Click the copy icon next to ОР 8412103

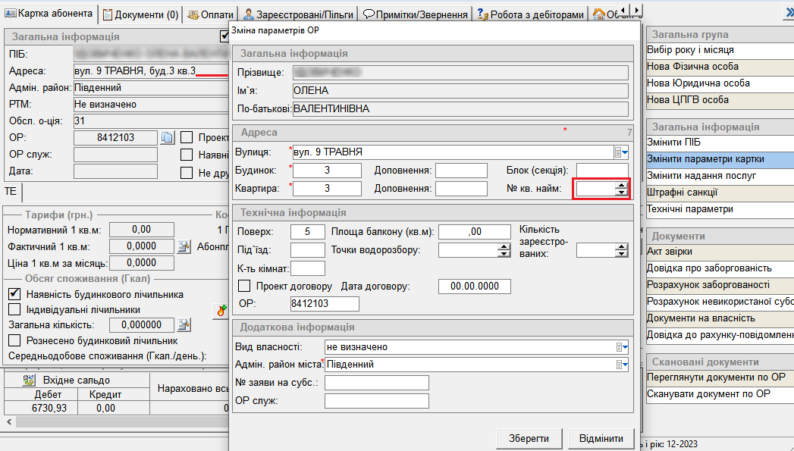(168, 137)
